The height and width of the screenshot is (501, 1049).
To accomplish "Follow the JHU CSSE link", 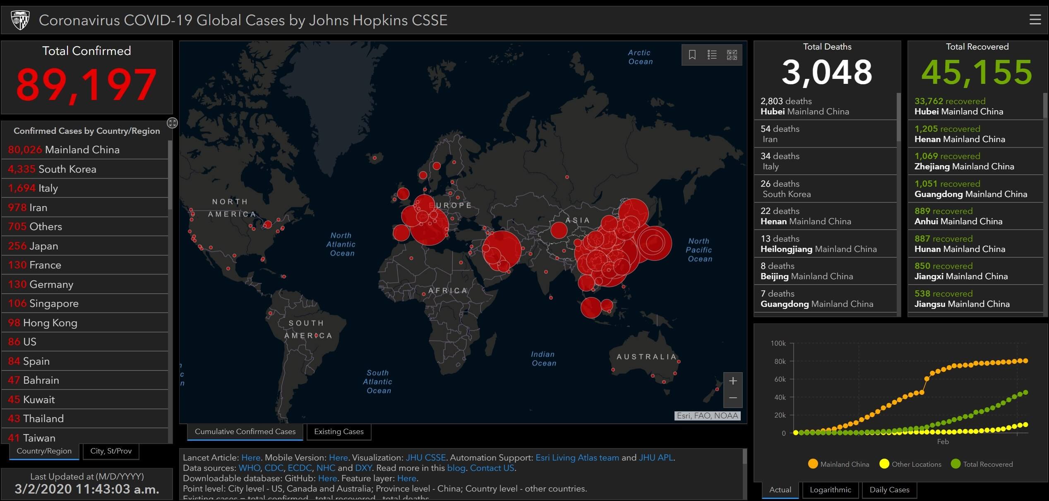I will point(426,458).
